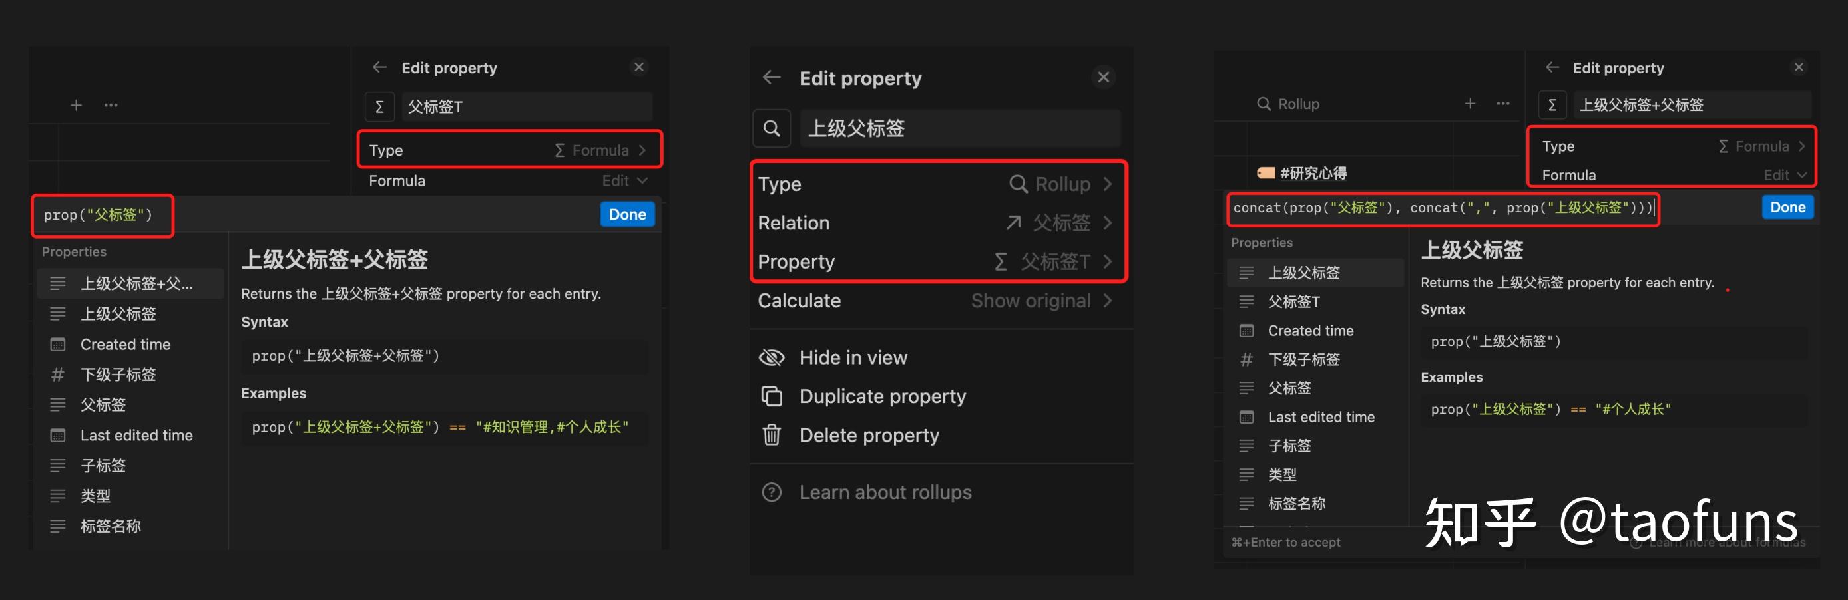1848x600 pixels.
Task: Click the sigma icon beside the 上级父标签+父标签 name field
Action: [1552, 104]
